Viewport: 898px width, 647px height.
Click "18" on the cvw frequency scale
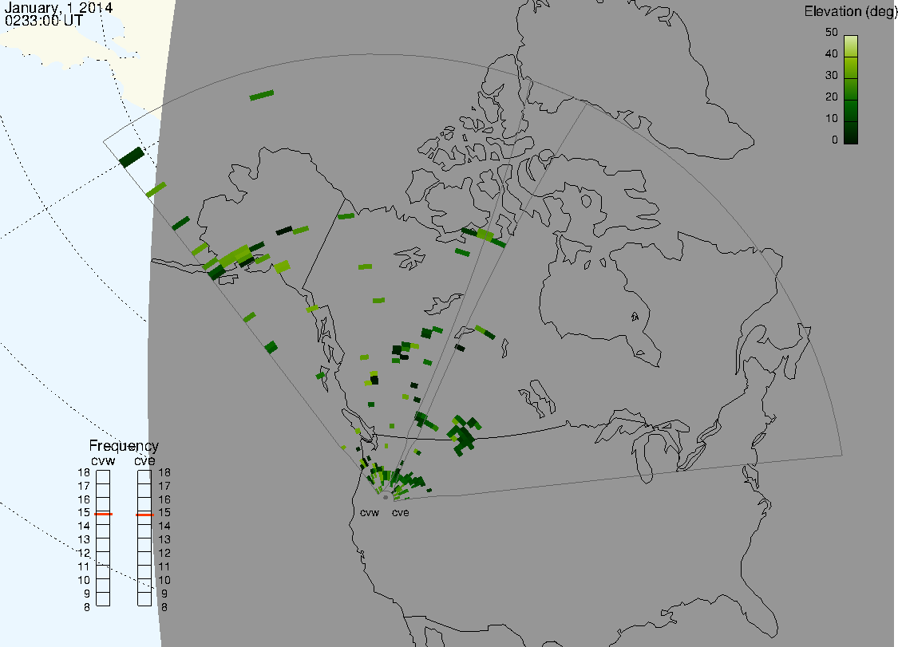pyautogui.click(x=84, y=473)
